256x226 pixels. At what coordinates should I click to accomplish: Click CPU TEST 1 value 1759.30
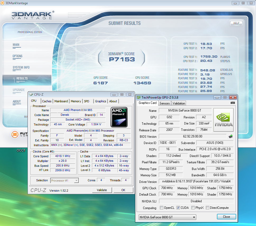click(x=209, y=57)
